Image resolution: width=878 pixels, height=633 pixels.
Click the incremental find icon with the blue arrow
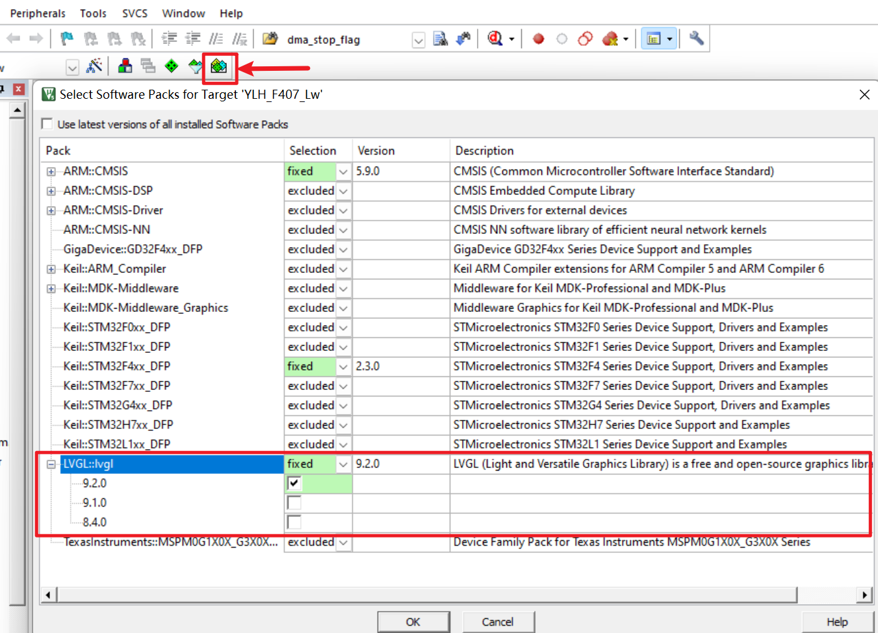pyautogui.click(x=463, y=39)
